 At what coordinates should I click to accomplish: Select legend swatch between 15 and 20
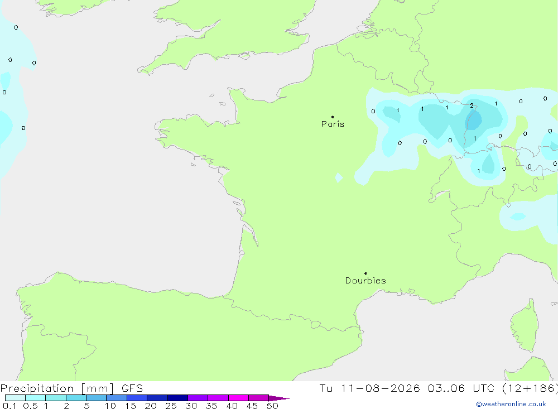137,398
